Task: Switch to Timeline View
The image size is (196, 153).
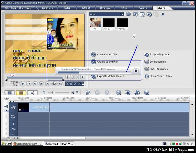Action: click(x=21, y=93)
